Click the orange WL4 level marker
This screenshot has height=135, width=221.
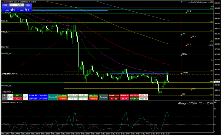point(186,13)
